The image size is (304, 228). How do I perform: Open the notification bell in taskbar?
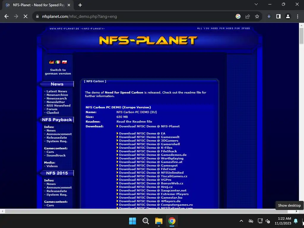coord(296,221)
